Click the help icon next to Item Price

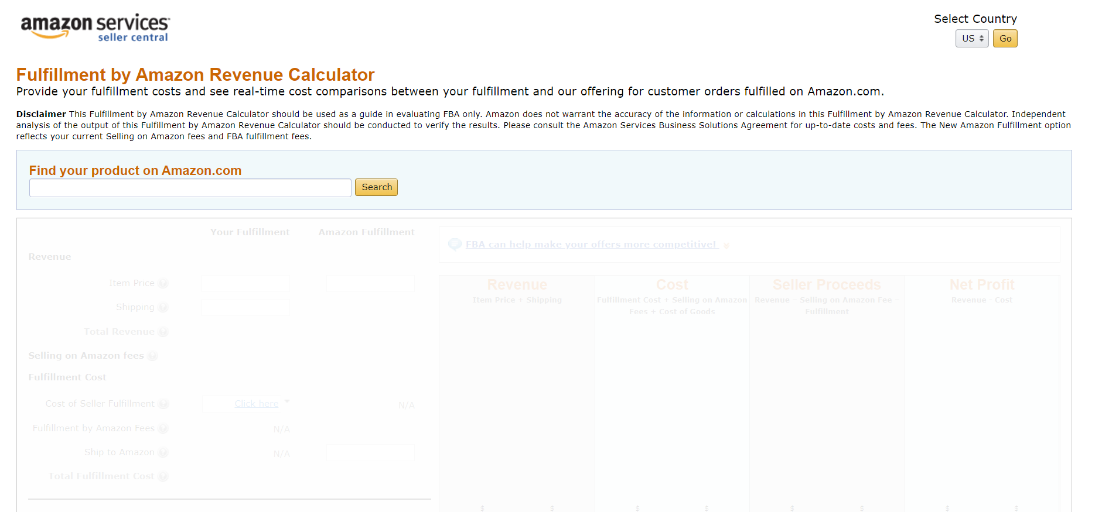163,283
